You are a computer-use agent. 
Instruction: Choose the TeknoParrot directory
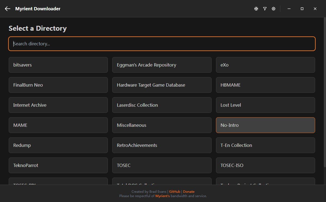[x=58, y=165]
